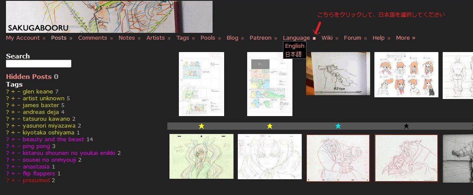Add tatsurou kawano tag with + sign
Screen dimensions: 473x195
[x=13, y=119]
